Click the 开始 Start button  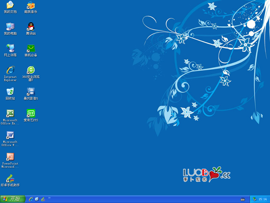point(13,199)
